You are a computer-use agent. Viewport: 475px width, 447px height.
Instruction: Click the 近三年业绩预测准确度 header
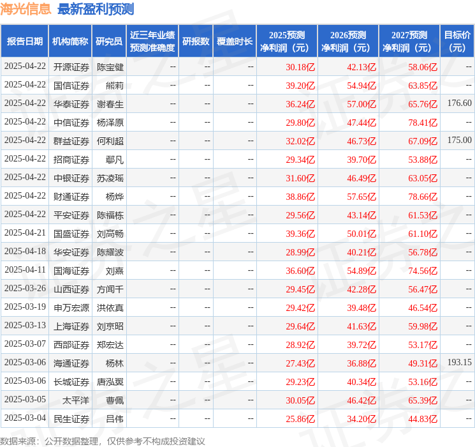[152, 42]
